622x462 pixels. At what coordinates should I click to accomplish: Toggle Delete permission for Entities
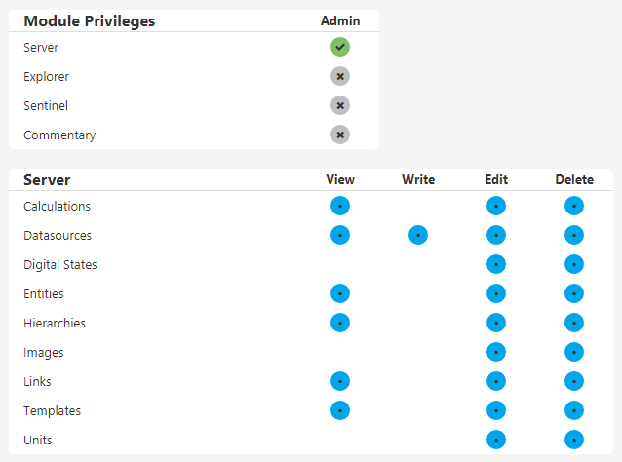coord(574,293)
